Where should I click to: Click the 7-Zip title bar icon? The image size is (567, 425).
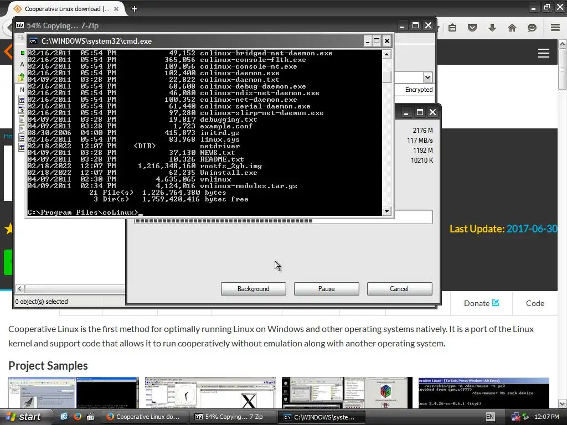20,25
